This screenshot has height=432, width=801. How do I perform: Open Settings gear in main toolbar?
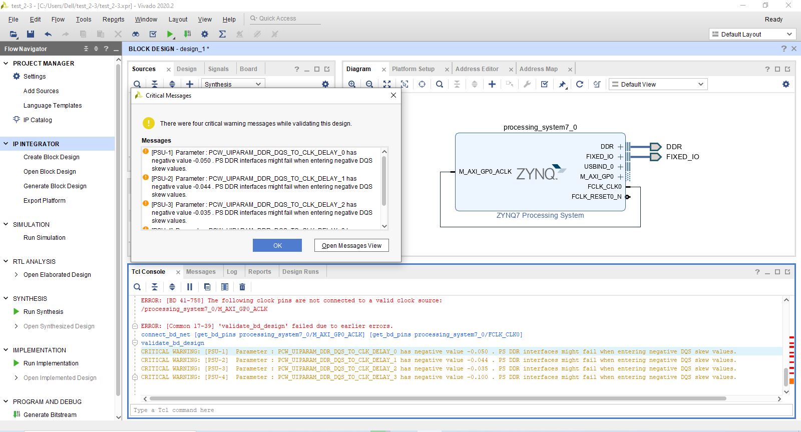(205, 34)
